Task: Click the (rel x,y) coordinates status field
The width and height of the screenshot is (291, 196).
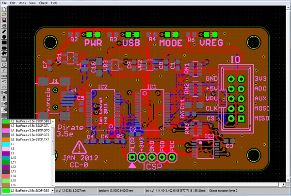Action: 177,191
